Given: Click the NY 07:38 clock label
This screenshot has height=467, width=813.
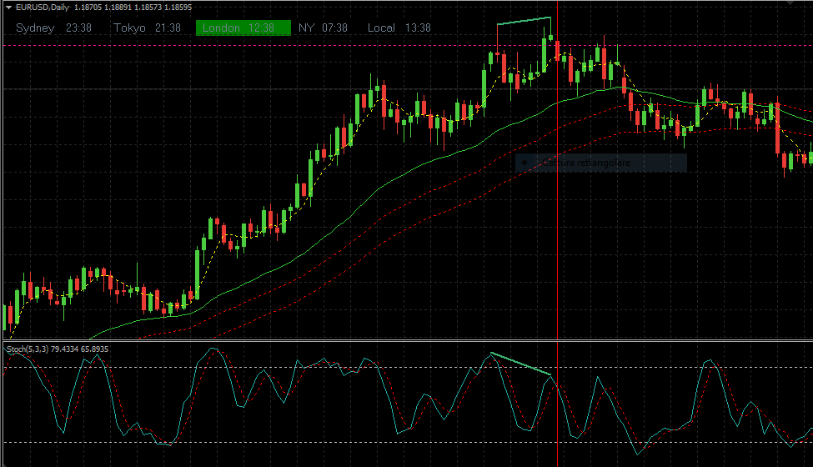Looking at the screenshot, I should point(323,28).
